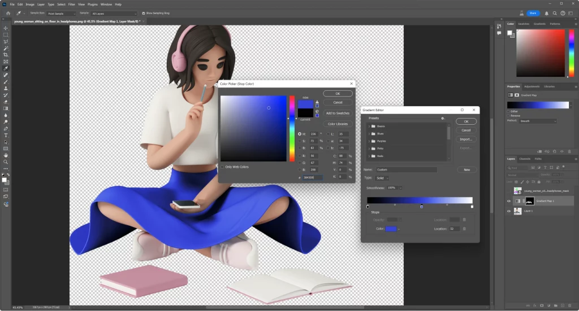579x311 pixels.
Task: Expand the Pinks preset folder
Action: 369,148
